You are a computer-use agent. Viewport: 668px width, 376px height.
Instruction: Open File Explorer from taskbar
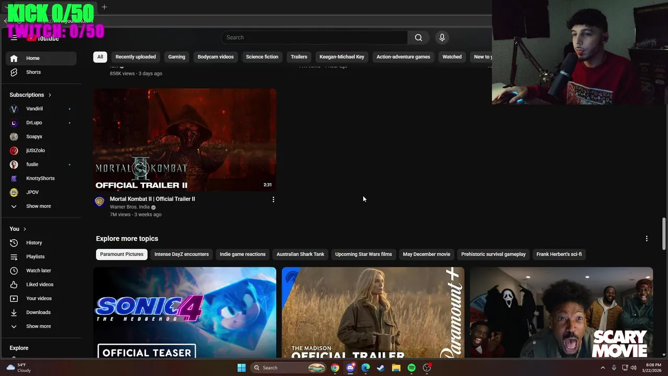click(x=396, y=368)
